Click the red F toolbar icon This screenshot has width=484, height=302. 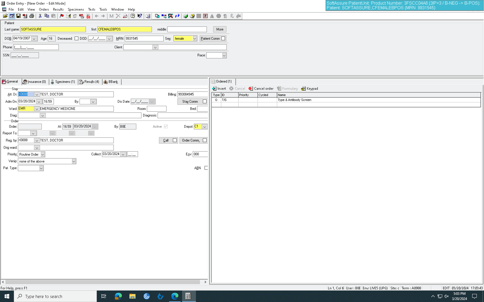click(x=205, y=16)
